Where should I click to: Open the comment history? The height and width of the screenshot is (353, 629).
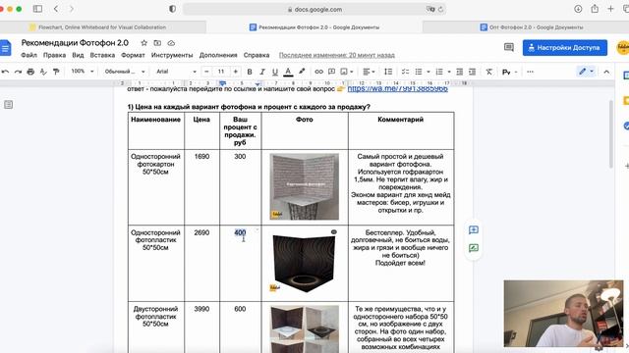(x=509, y=48)
